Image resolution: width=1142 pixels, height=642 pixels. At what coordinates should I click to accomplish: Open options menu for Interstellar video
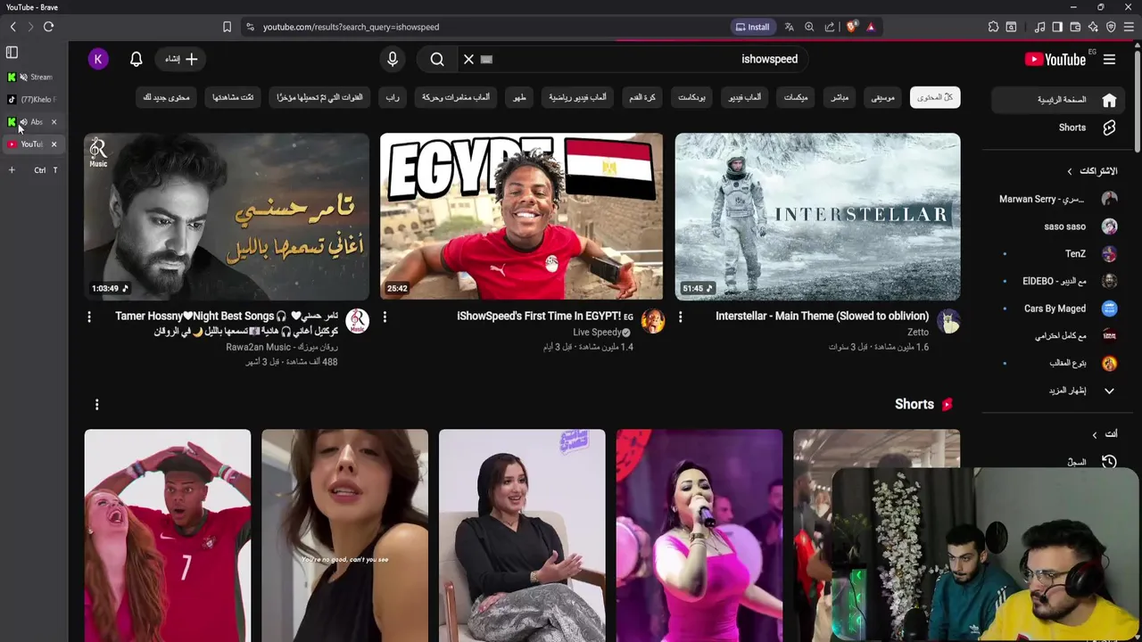pyautogui.click(x=680, y=317)
